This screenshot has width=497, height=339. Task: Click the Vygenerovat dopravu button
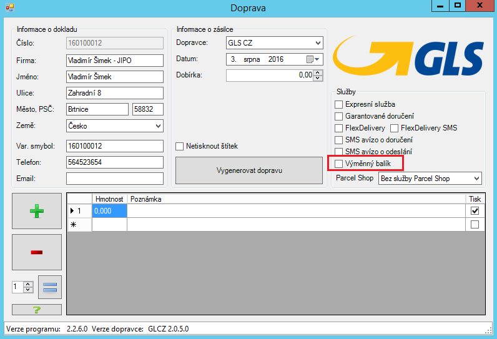click(249, 170)
